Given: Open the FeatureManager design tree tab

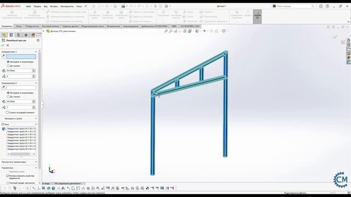Looking at the screenshot, I should 4,35.
